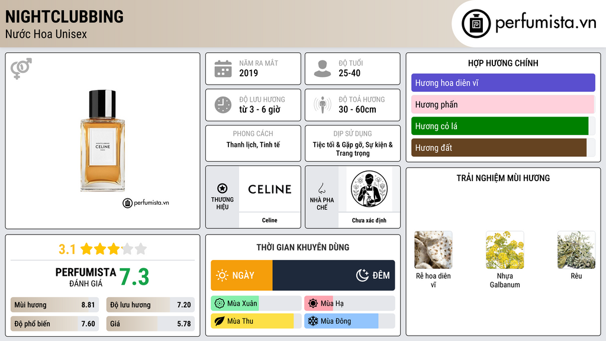Click the Ngày orange usage segment

tap(241, 275)
